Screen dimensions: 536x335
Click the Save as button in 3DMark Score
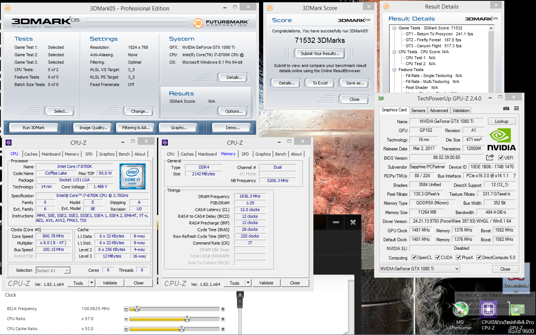tap(355, 83)
